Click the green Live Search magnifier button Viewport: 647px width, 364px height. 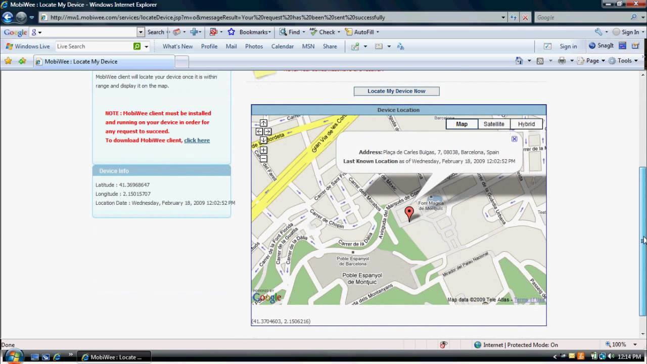coord(137,46)
